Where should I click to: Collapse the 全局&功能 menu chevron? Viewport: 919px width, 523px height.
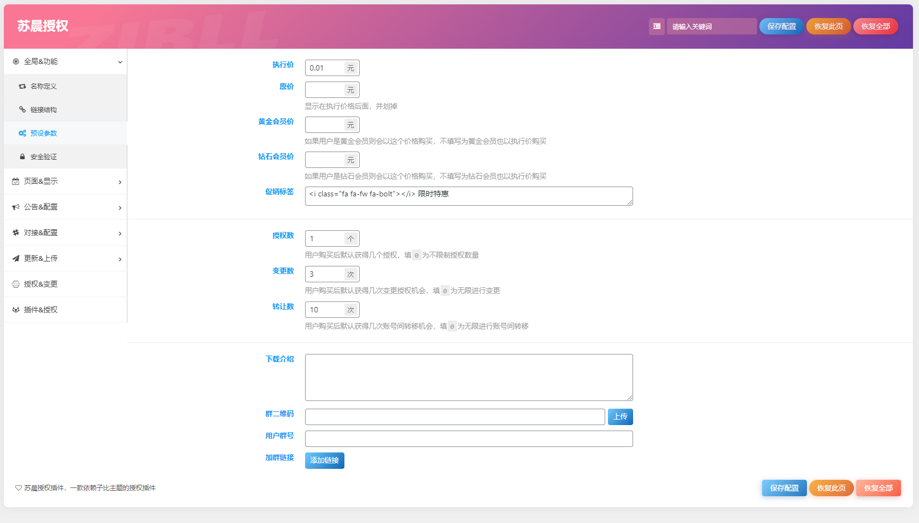tap(120, 62)
